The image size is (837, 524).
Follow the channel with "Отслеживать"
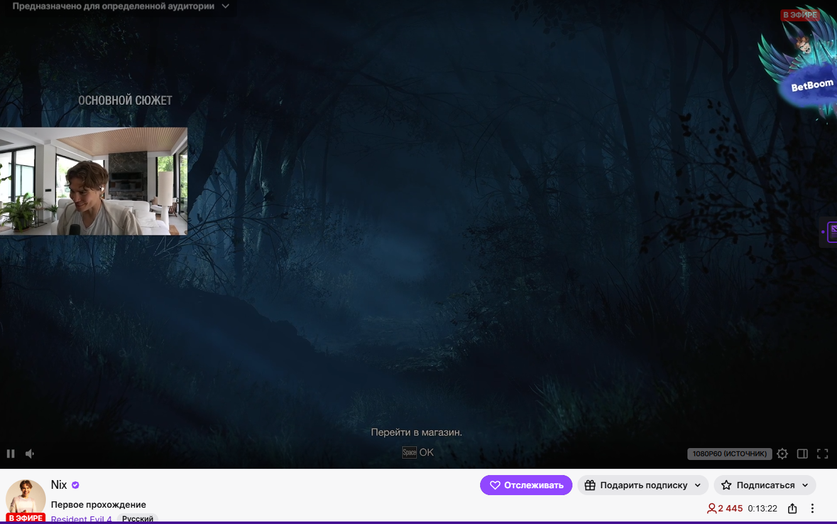tap(526, 485)
